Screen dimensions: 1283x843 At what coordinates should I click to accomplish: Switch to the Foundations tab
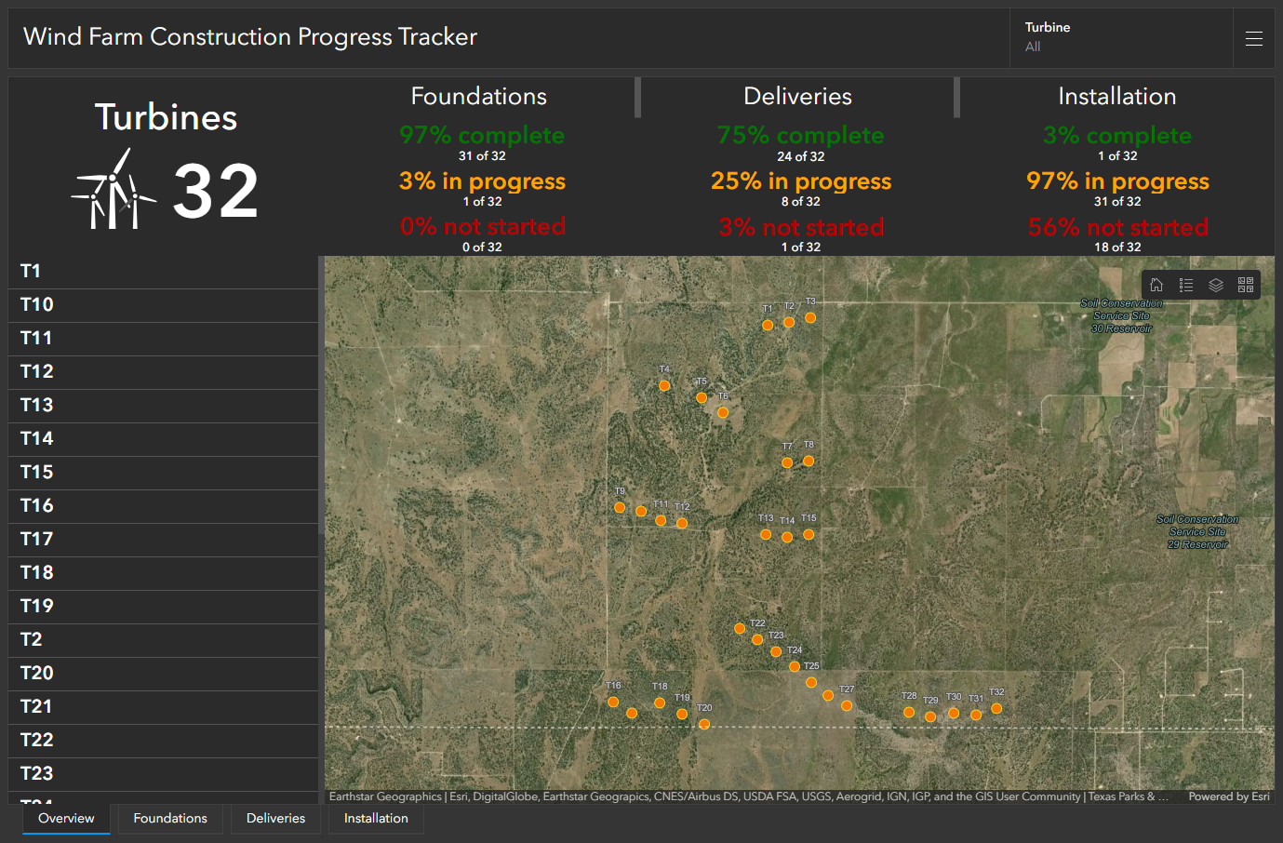coord(170,819)
